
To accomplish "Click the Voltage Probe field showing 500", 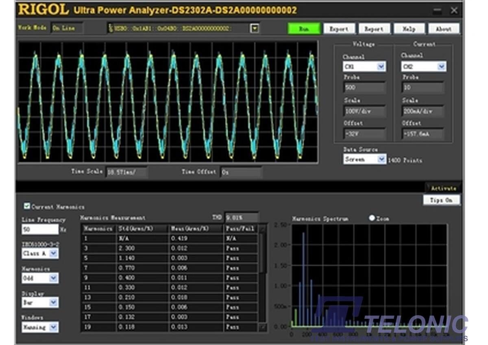I will coord(364,87).
